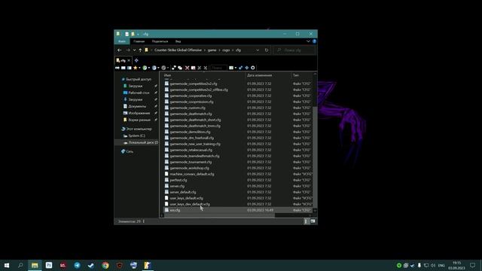482x271 pixels.
Task: Open the Главная ribbon tab
Action: [139, 41]
